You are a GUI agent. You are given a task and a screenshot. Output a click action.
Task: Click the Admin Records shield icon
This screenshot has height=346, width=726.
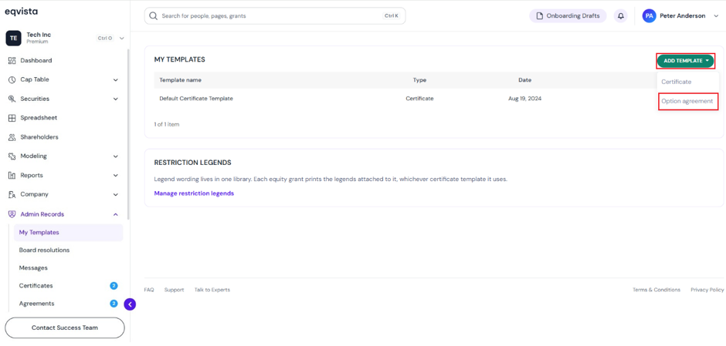coord(12,214)
